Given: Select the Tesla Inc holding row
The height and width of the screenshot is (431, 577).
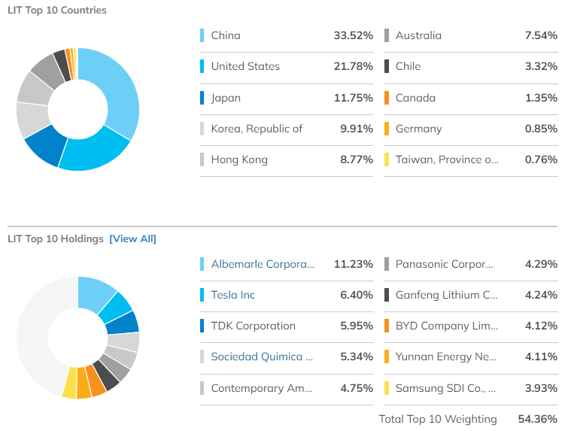Looking at the screenshot, I should 286,295.
